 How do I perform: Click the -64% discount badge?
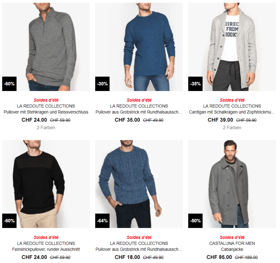(102, 221)
